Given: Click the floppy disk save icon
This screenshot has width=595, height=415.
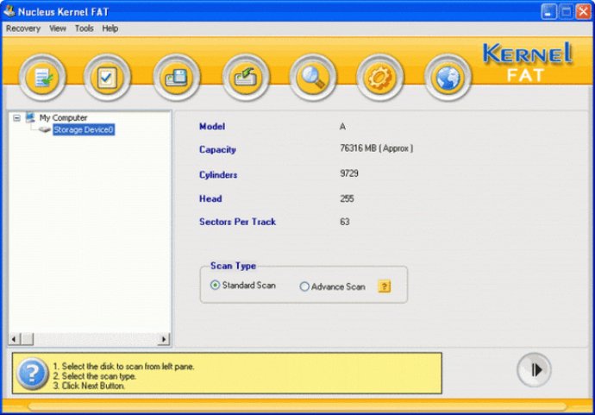Looking at the screenshot, I should click(177, 78).
